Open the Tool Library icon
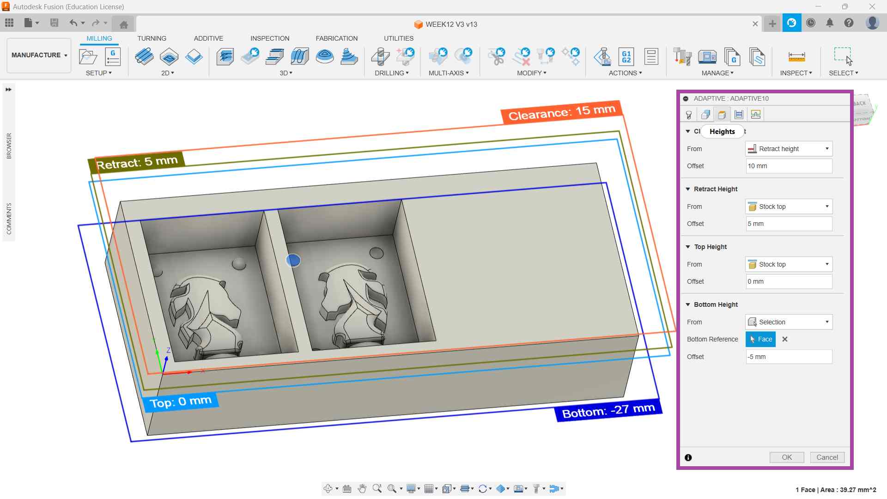 click(682, 57)
